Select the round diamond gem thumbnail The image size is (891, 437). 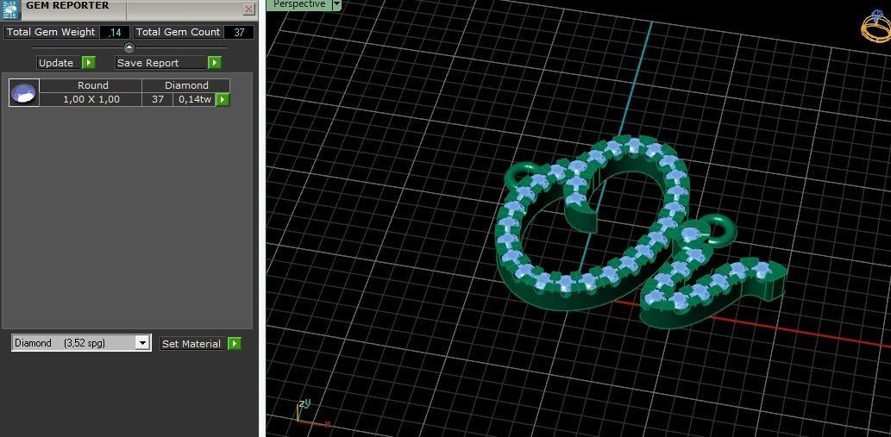coord(24,92)
